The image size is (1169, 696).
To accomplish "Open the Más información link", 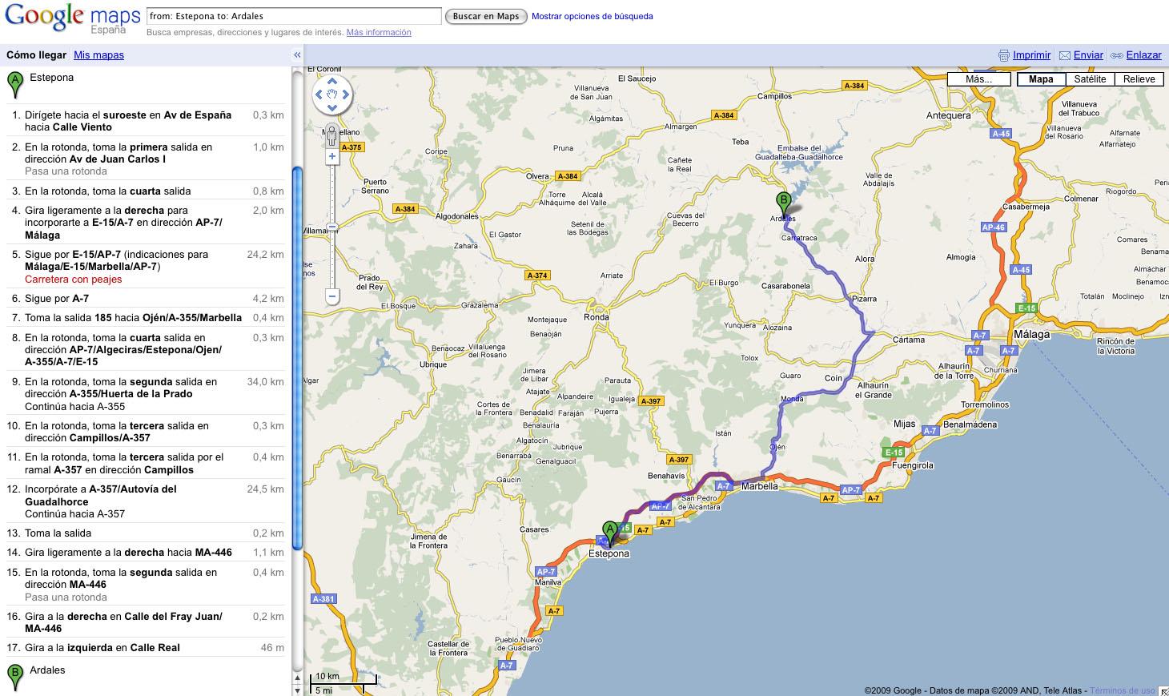I will pyautogui.click(x=379, y=32).
